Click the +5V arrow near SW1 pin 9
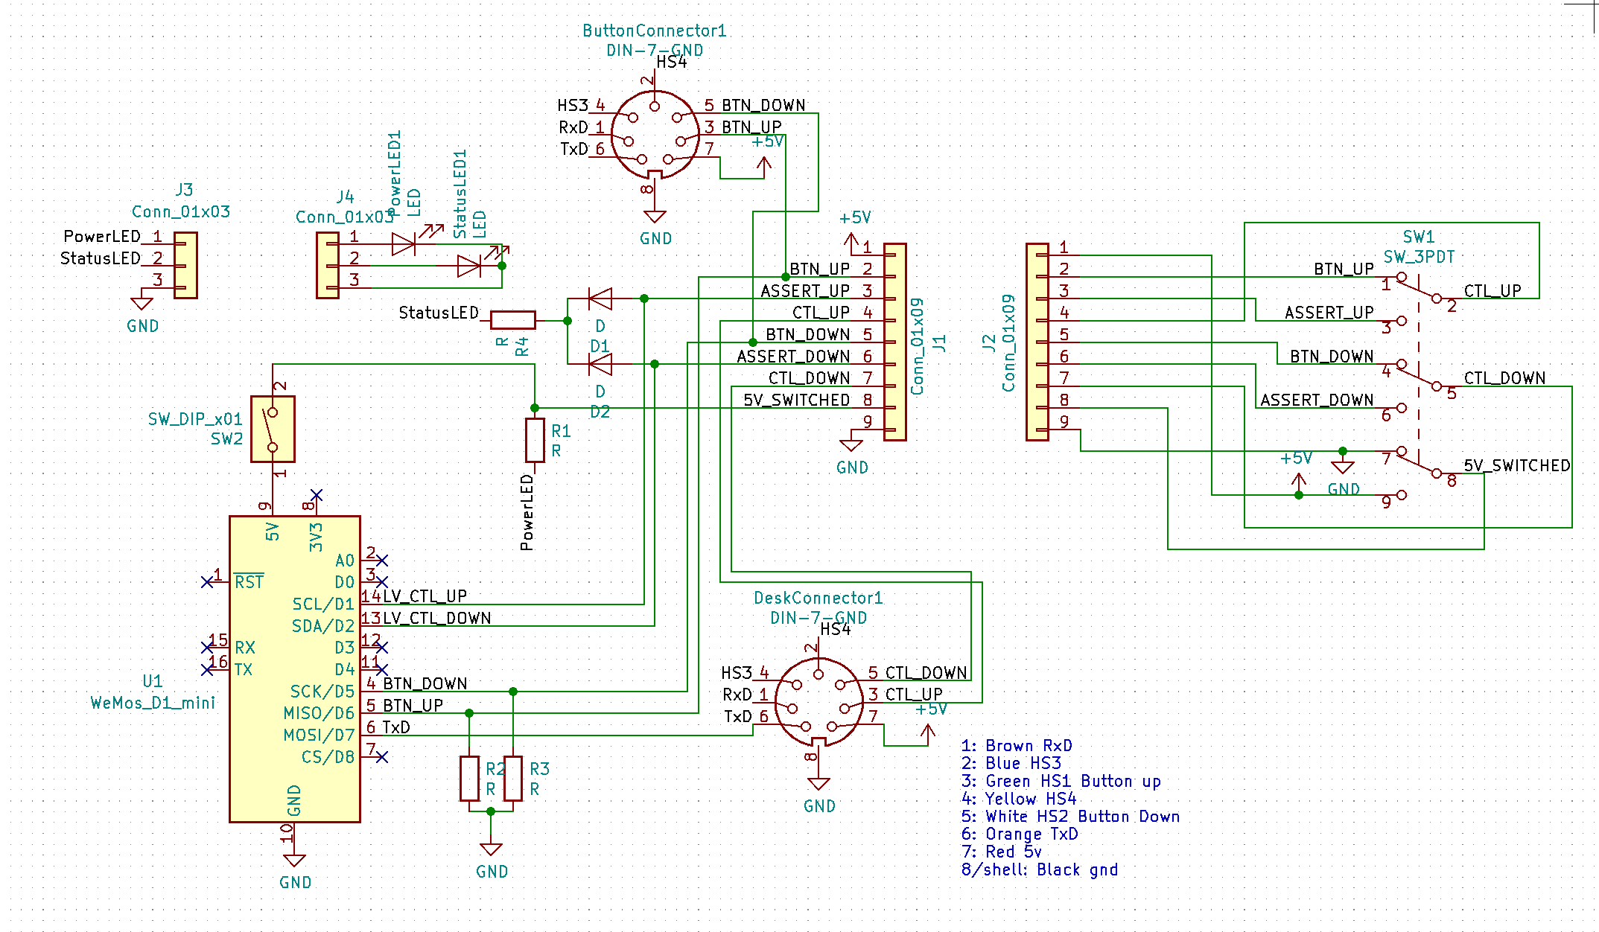1599x932 pixels. pyautogui.click(x=1298, y=482)
